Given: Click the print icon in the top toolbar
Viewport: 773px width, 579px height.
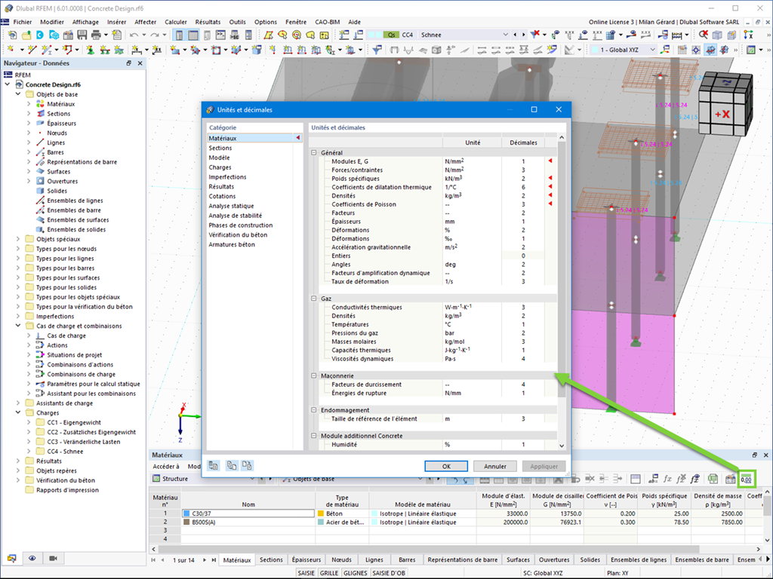Looking at the screenshot, I should [96, 35].
